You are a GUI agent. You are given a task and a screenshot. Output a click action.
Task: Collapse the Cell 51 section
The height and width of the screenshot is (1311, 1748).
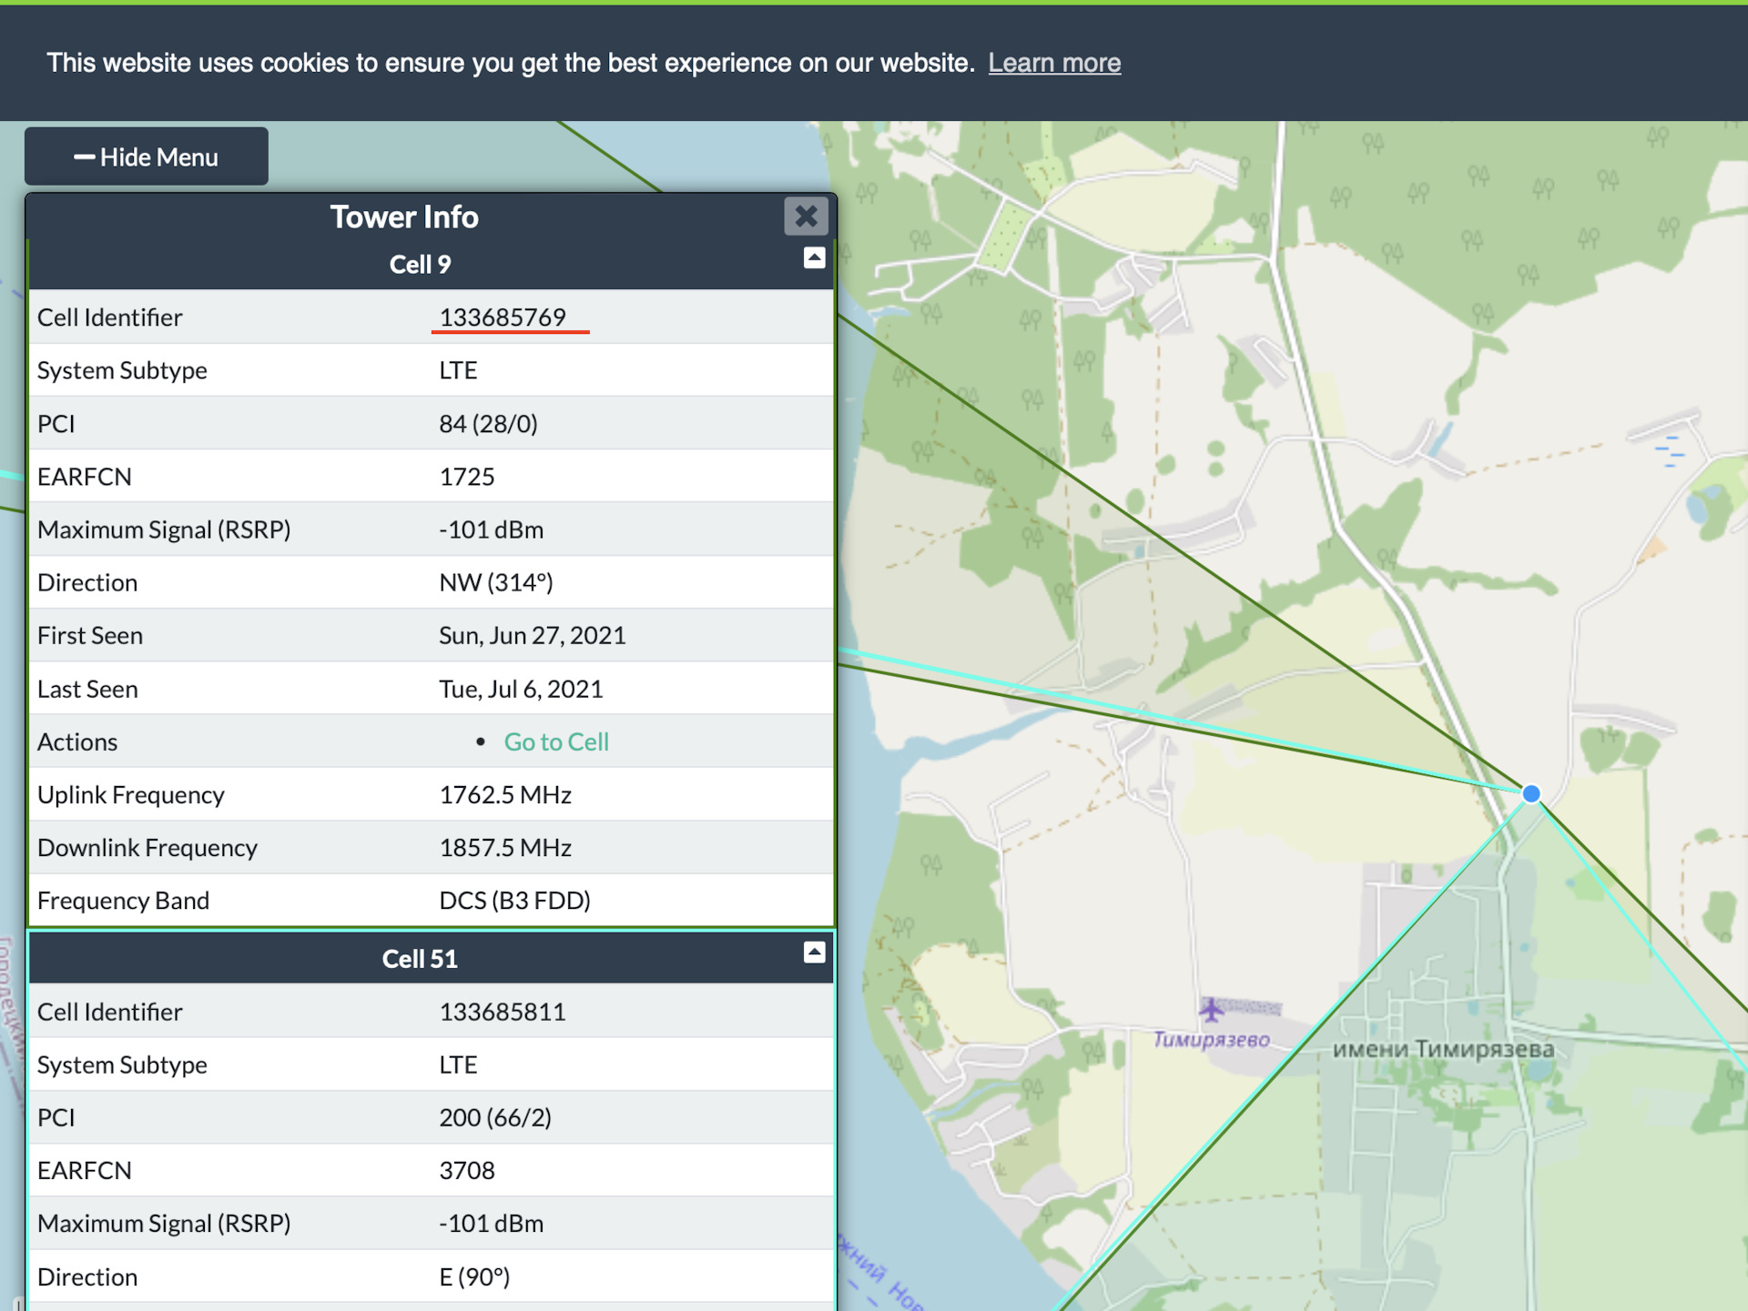(x=814, y=953)
